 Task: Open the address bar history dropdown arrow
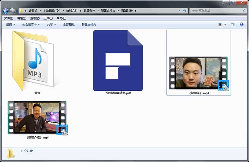[x=180, y=11]
